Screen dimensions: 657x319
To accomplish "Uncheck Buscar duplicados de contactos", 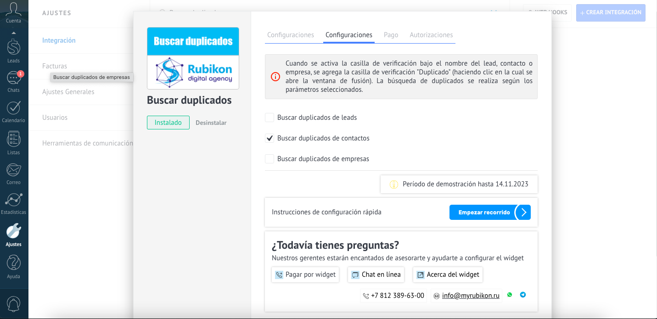I will (270, 138).
